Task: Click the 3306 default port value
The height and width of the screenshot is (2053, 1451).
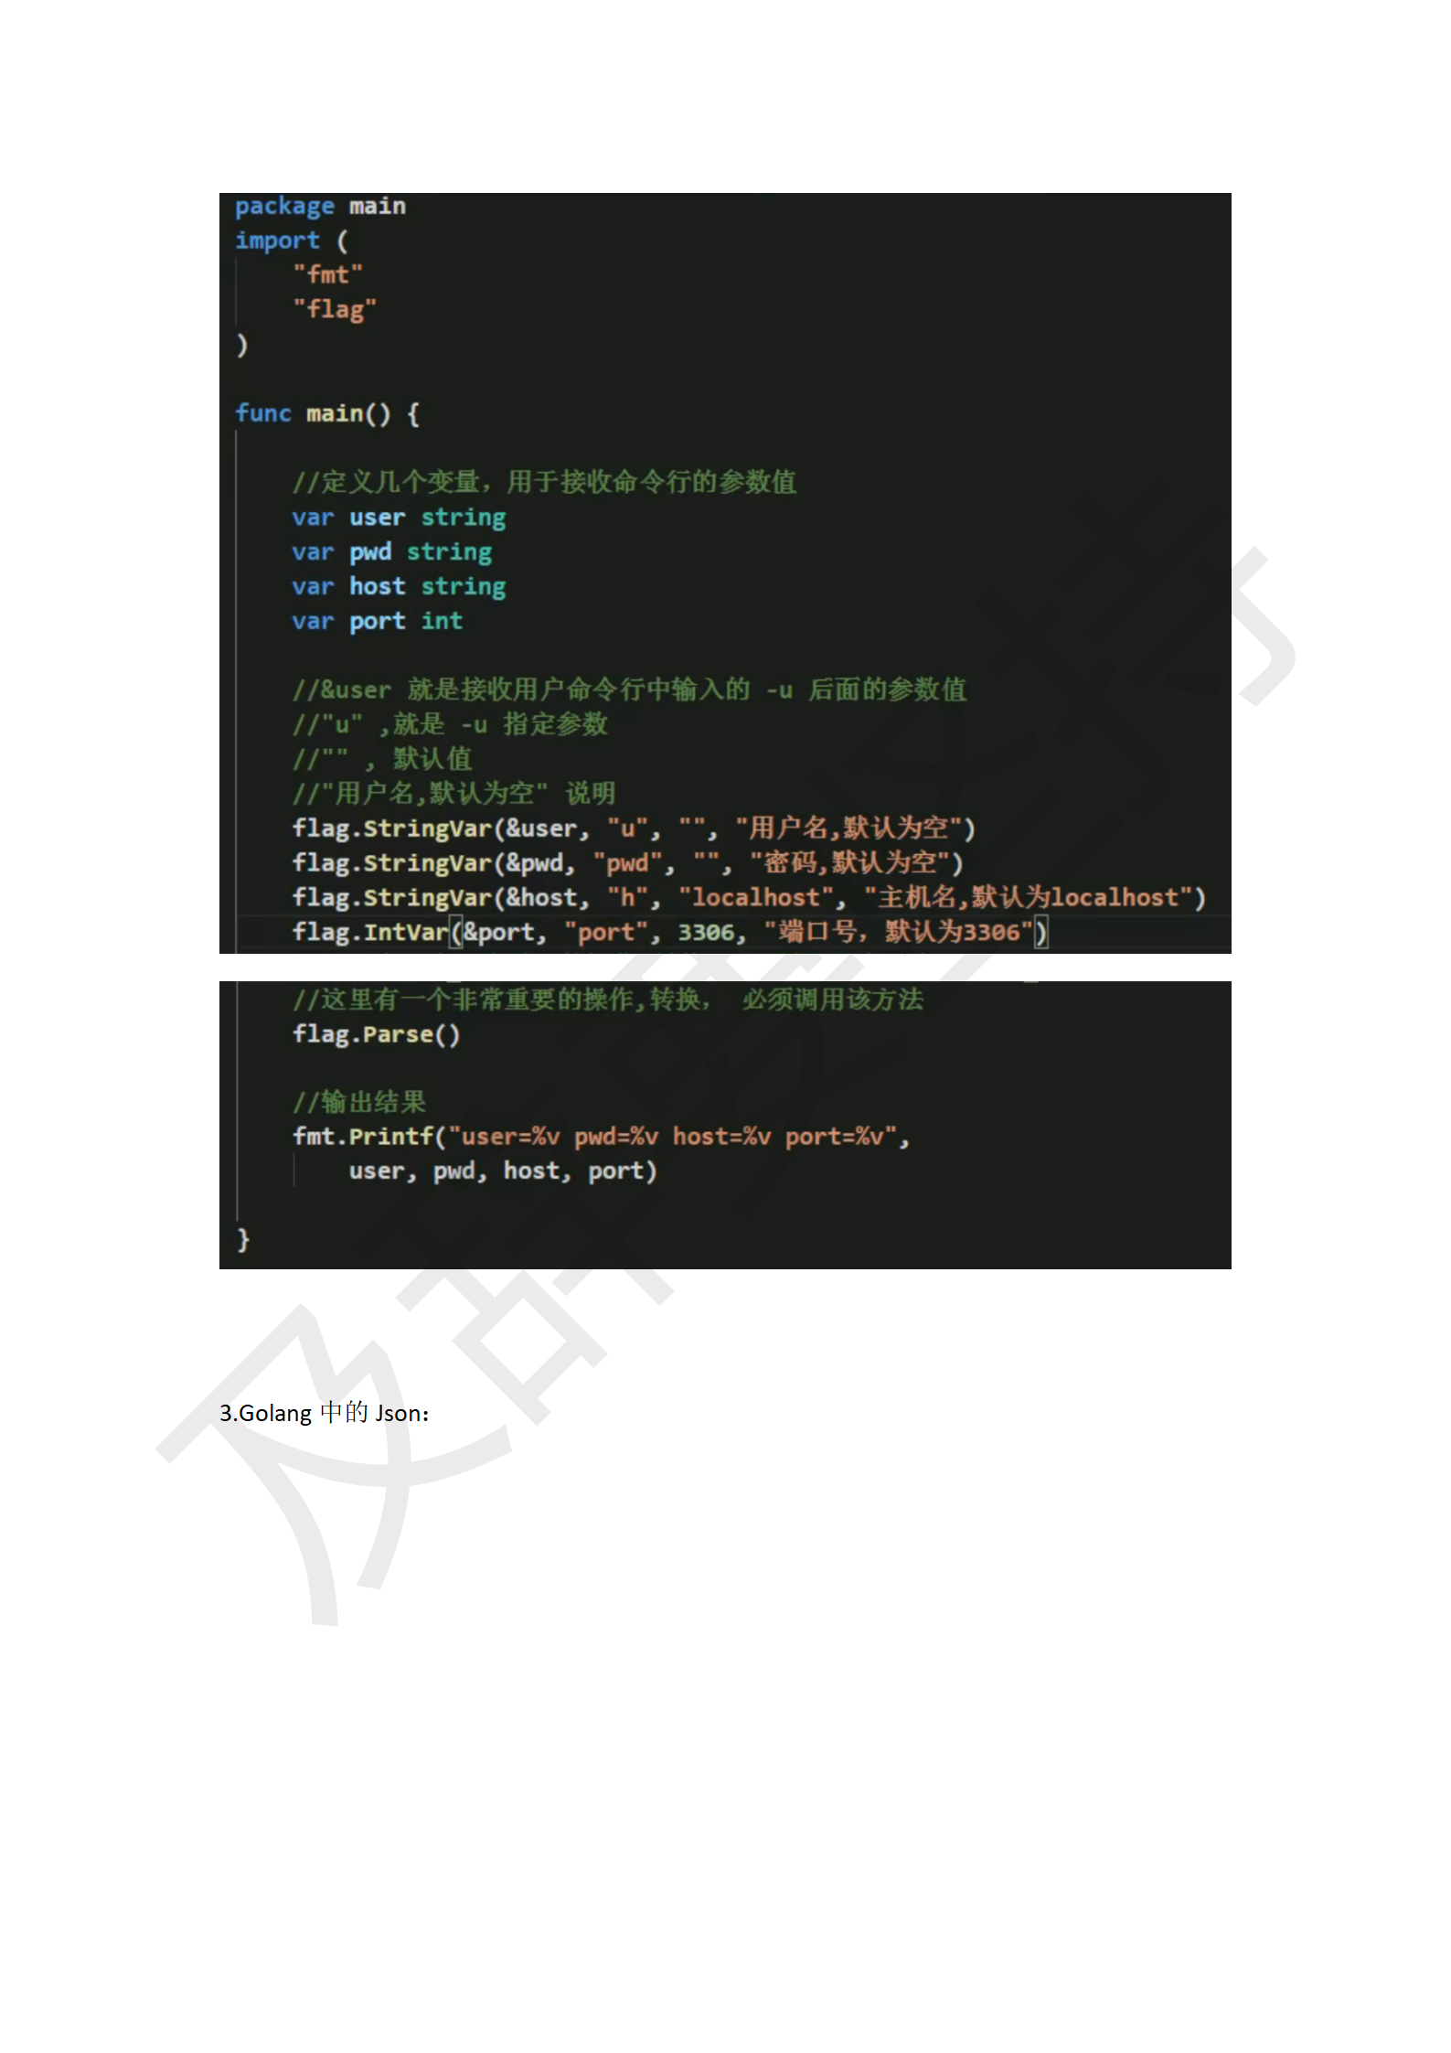Action: click(x=705, y=933)
